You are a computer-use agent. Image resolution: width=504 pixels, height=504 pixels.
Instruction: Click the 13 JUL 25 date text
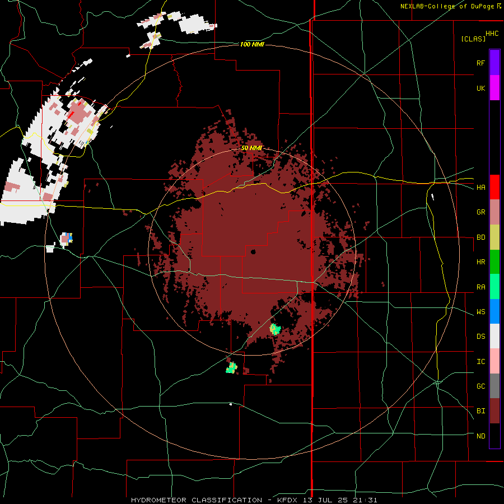(325, 500)
